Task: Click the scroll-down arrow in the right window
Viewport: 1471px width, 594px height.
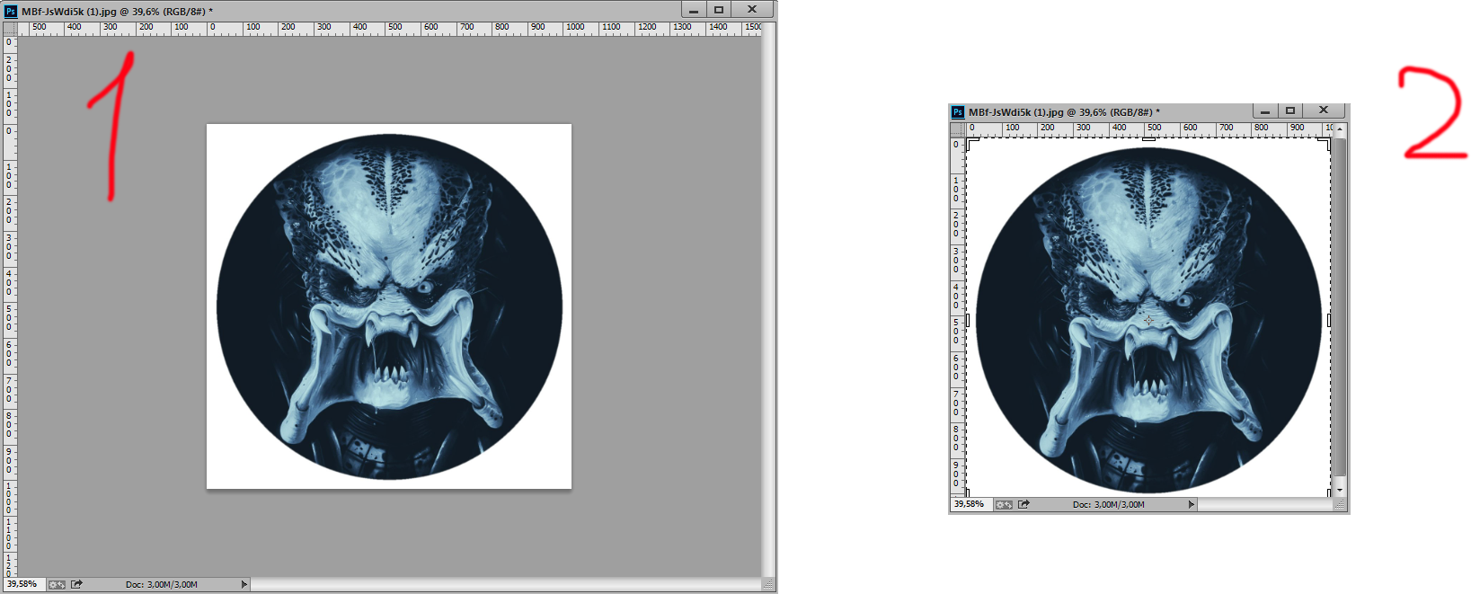Action: (1340, 491)
